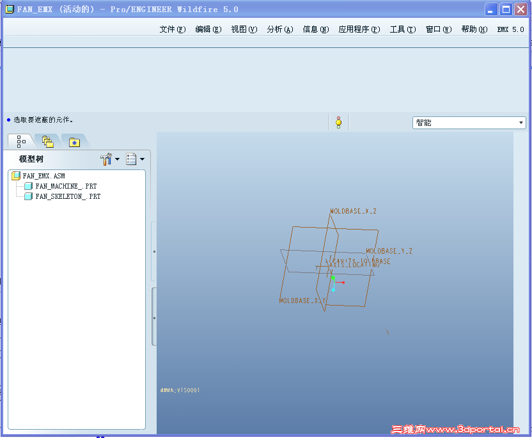532x438 pixels.
Task: Click the yellow traffic light status icon
Action: [339, 122]
